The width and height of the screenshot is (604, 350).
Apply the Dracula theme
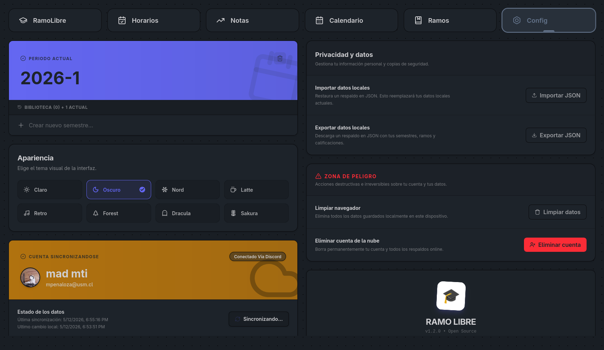click(187, 213)
